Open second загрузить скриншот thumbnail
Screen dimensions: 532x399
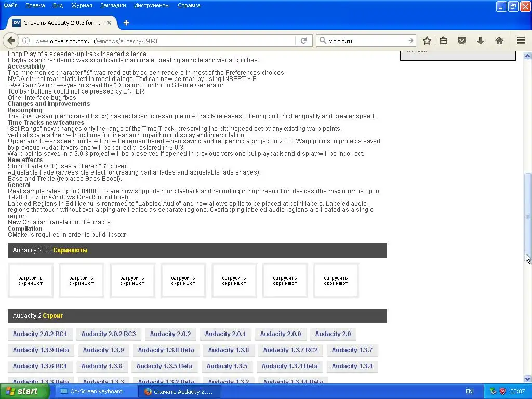82,281
